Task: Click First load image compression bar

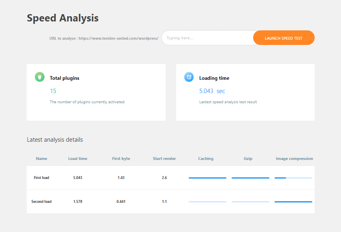Action: pyautogui.click(x=293, y=178)
